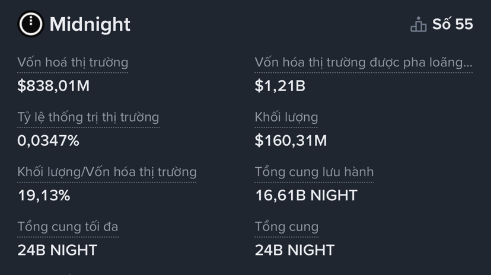
Task: Click the Vốn hóa thị trường được pha loãng label
Action: click(x=364, y=62)
